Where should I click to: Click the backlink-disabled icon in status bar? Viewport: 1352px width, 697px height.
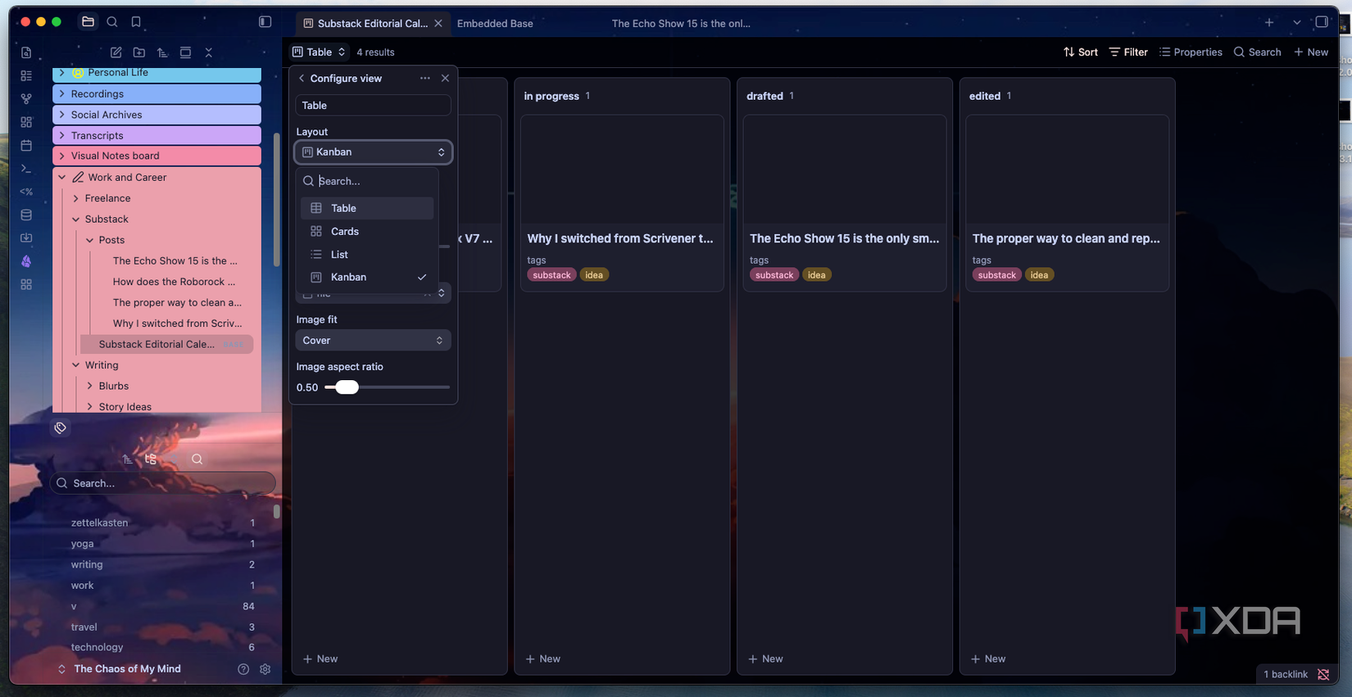pos(1323,675)
